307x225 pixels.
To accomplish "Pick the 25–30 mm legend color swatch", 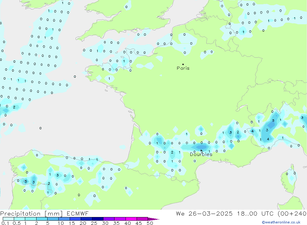I will pos(98,219).
